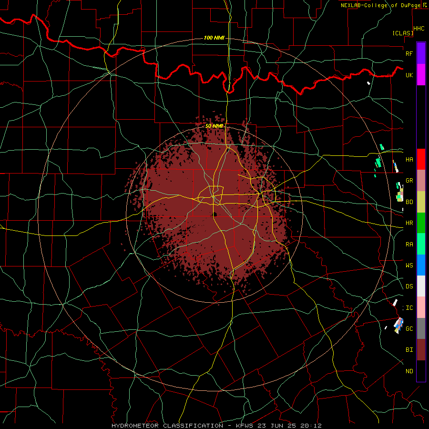The image size is (429, 429).
Task: Click the magenta UK legend color swatch
Action: click(x=421, y=75)
